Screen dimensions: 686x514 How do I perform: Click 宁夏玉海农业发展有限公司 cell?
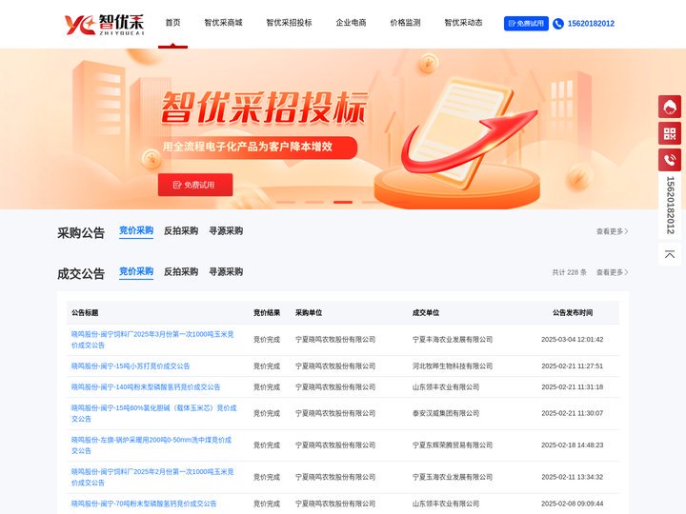453,477
